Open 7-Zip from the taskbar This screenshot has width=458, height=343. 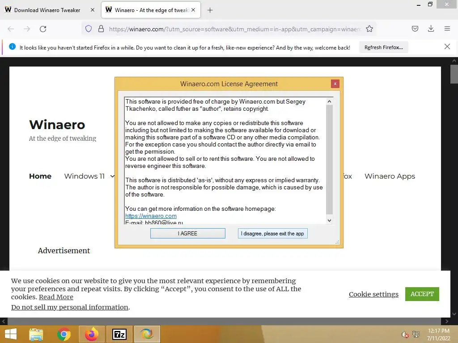119,334
